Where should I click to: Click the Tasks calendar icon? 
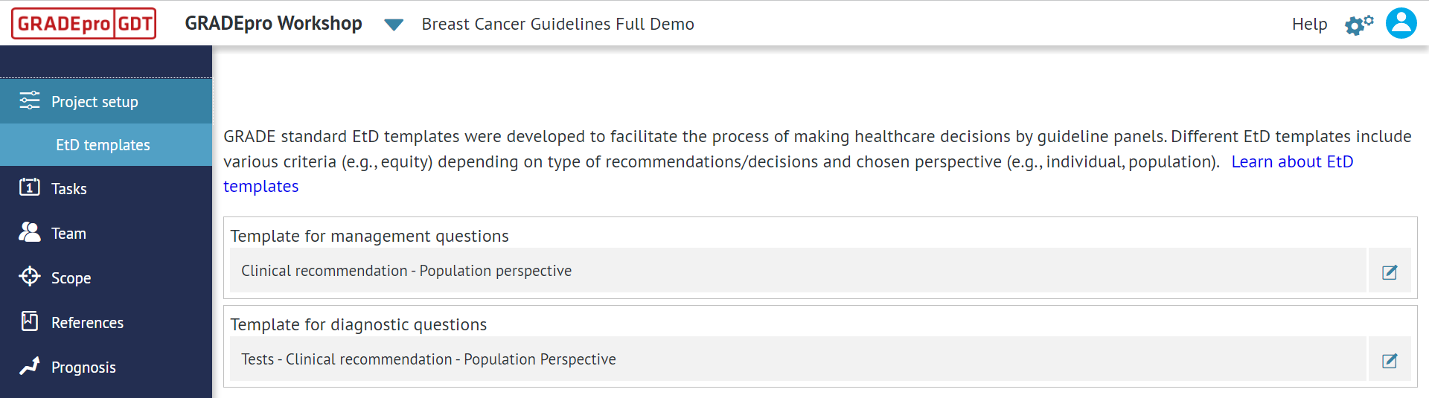coord(30,187)
